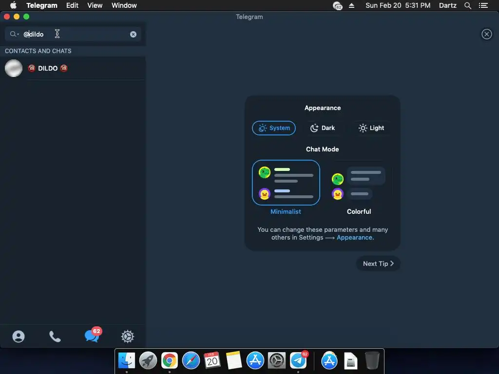Image resolution: width=499 pixels, height=374 pixels.
Task: Open Chats tab with 62 badge
Action: 93,335
